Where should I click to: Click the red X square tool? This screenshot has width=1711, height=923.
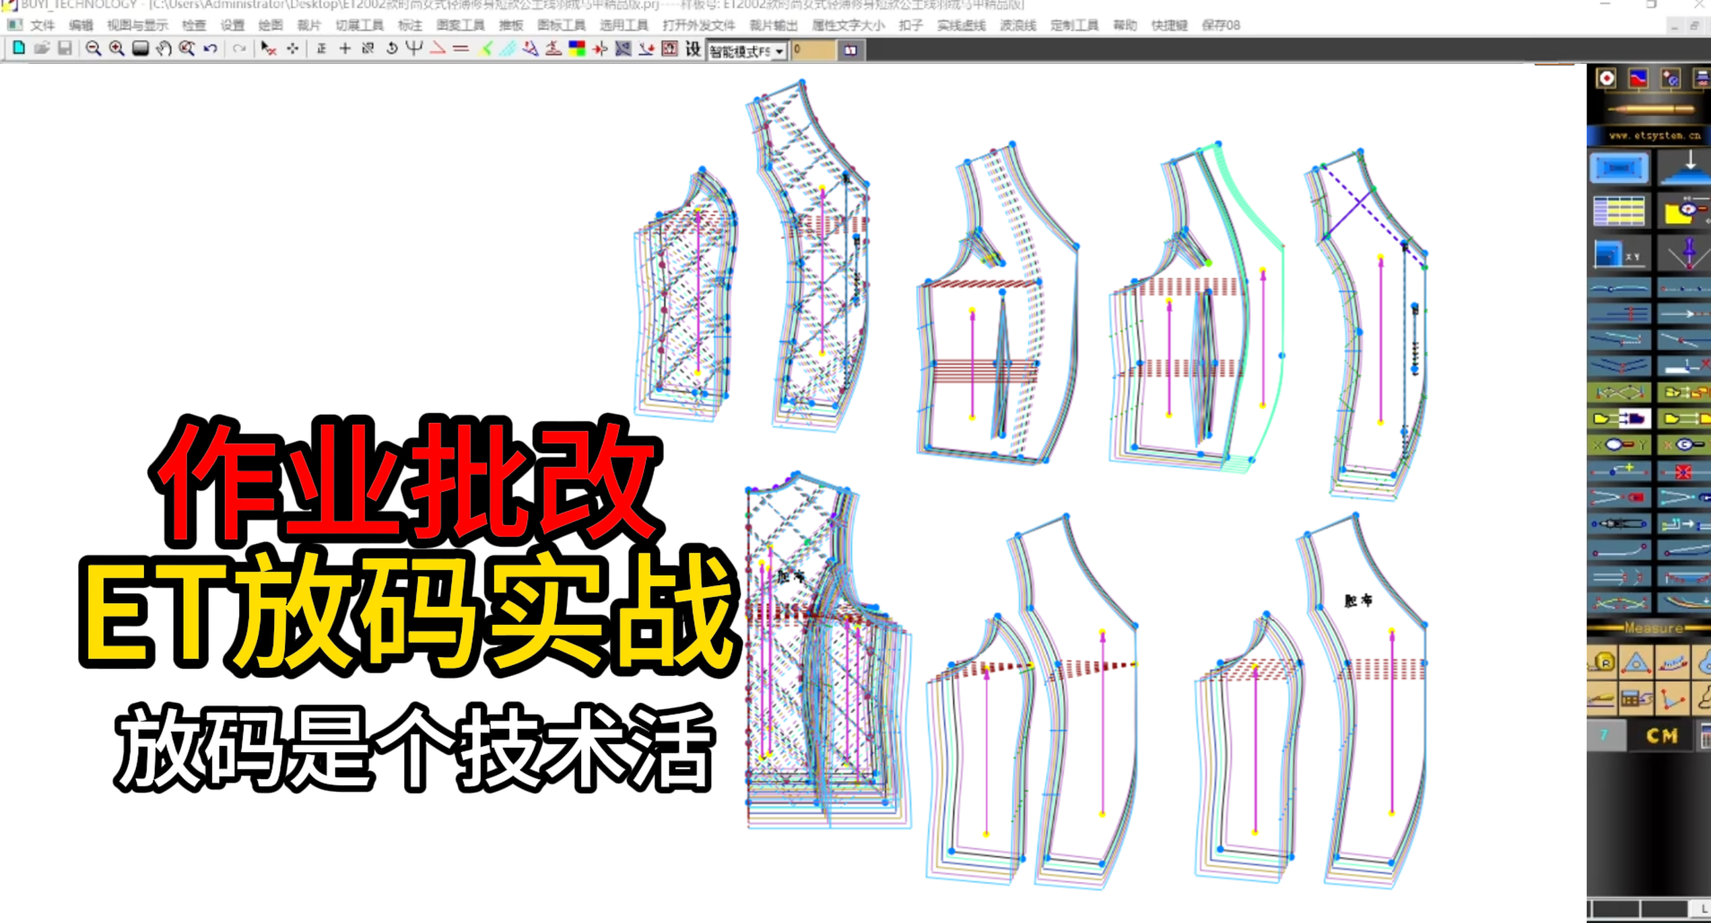pos(1683,472)
